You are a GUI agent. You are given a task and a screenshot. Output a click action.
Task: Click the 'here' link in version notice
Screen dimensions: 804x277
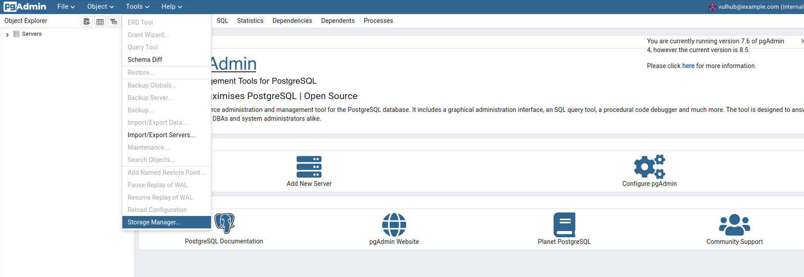pos(688,66)
